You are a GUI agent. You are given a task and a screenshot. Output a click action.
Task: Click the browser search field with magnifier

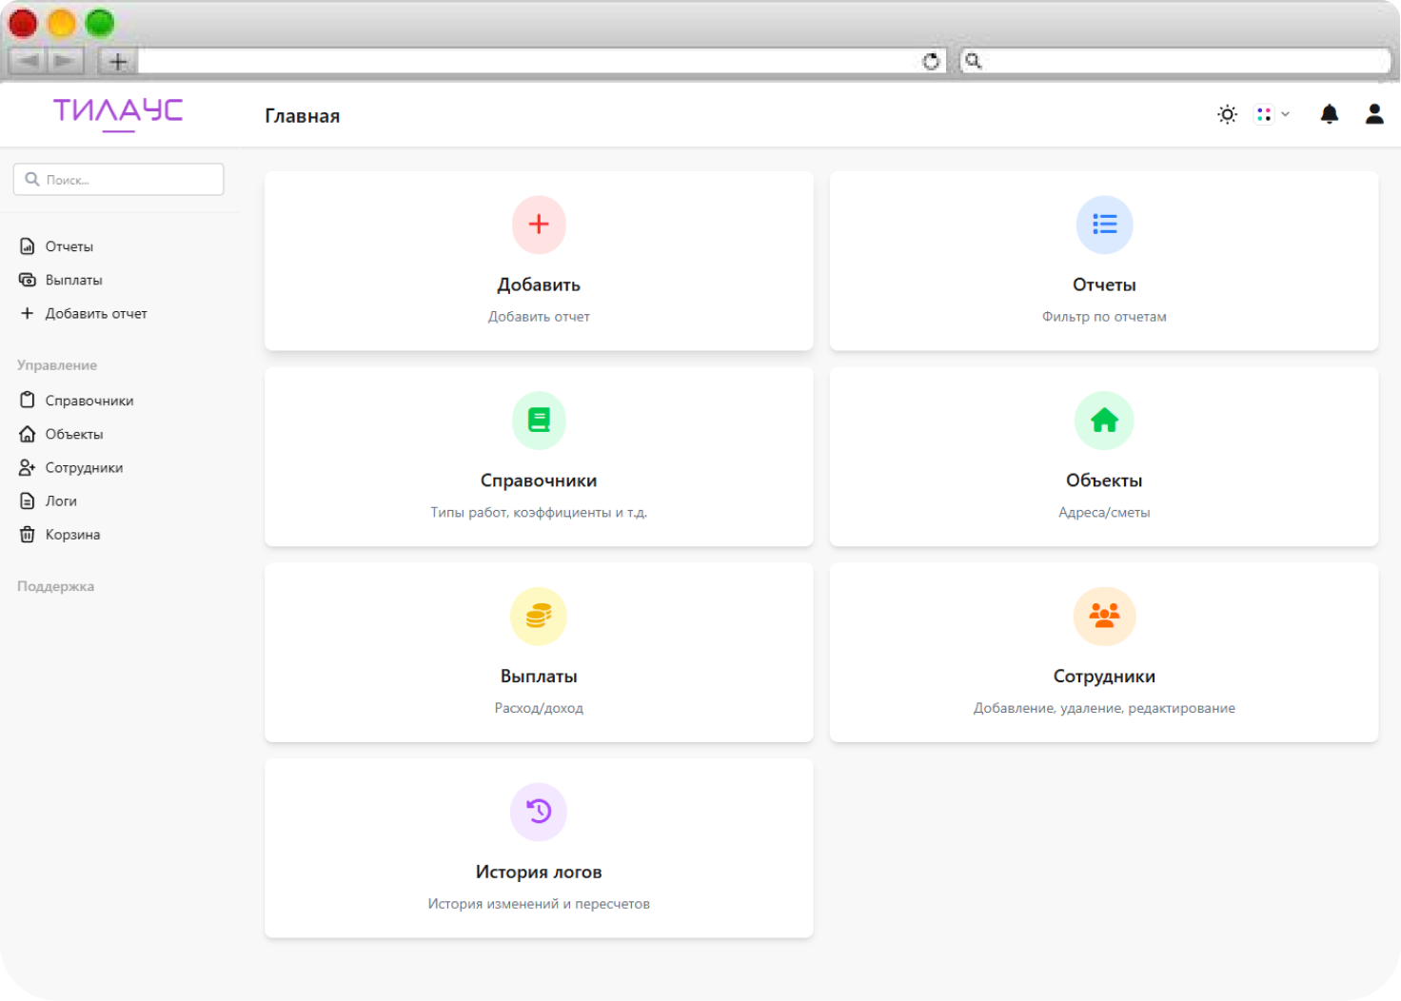pos(1175,61)
